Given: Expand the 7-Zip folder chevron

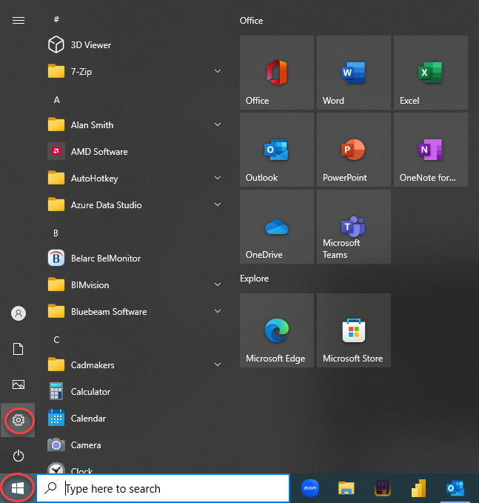Looking at the screenshot, I should coord(218,71).
